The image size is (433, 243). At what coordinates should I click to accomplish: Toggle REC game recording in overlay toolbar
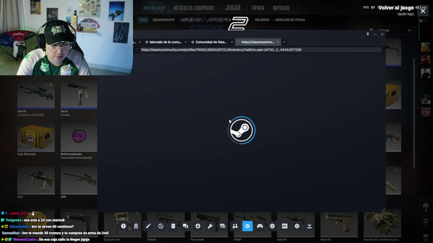click(x=284, y=226)
